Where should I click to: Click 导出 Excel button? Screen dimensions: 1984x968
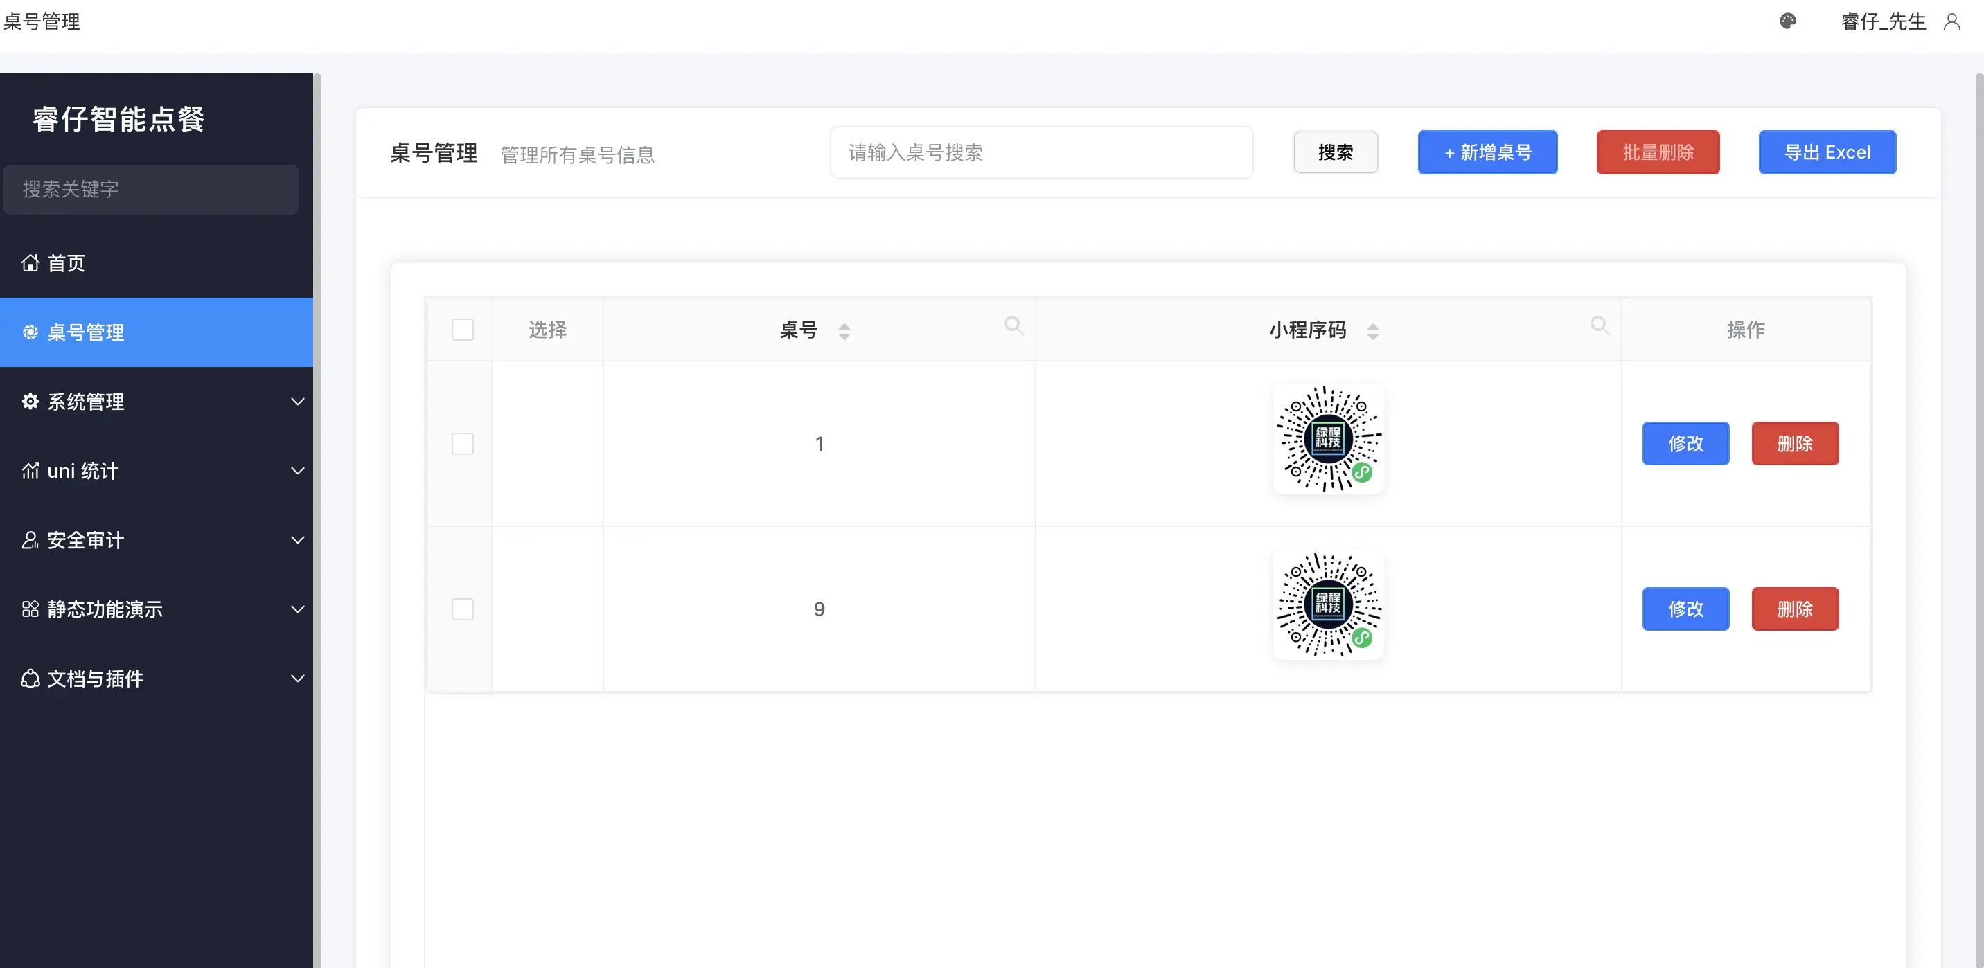coord(1827,152)
